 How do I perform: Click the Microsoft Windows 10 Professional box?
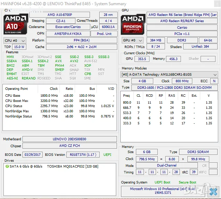pyautogui.click(x=163, y=191)
